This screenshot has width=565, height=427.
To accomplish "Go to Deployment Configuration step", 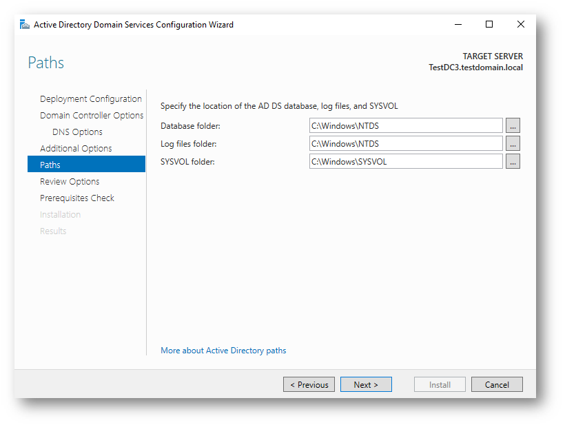I will 90,99.
